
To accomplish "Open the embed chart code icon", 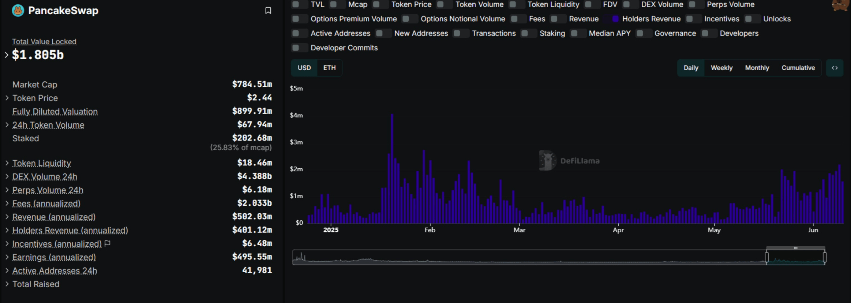I will coord(835,68).
